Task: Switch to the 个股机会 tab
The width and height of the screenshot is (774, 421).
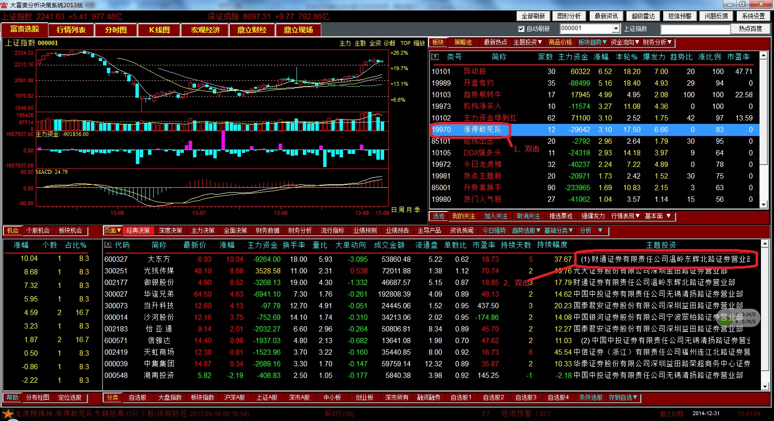Action: (x=38, y=231)
